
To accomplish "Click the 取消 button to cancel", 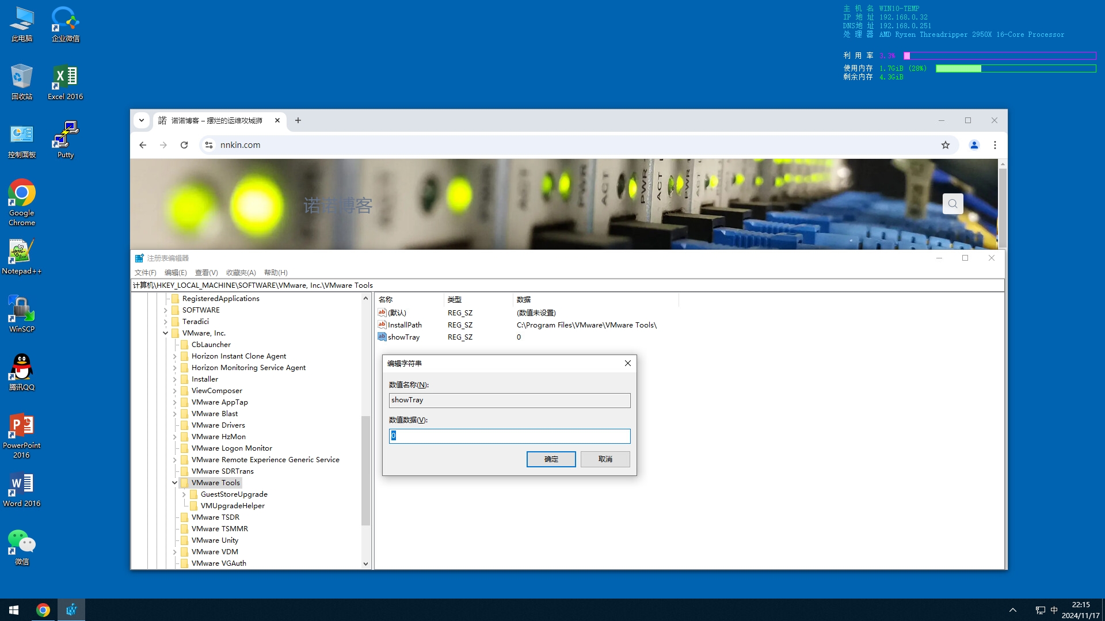I will coord(605,459).
